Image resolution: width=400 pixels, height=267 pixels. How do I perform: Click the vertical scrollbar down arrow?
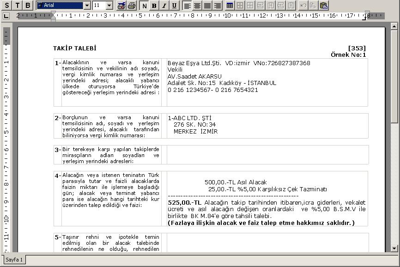point(394,249)
